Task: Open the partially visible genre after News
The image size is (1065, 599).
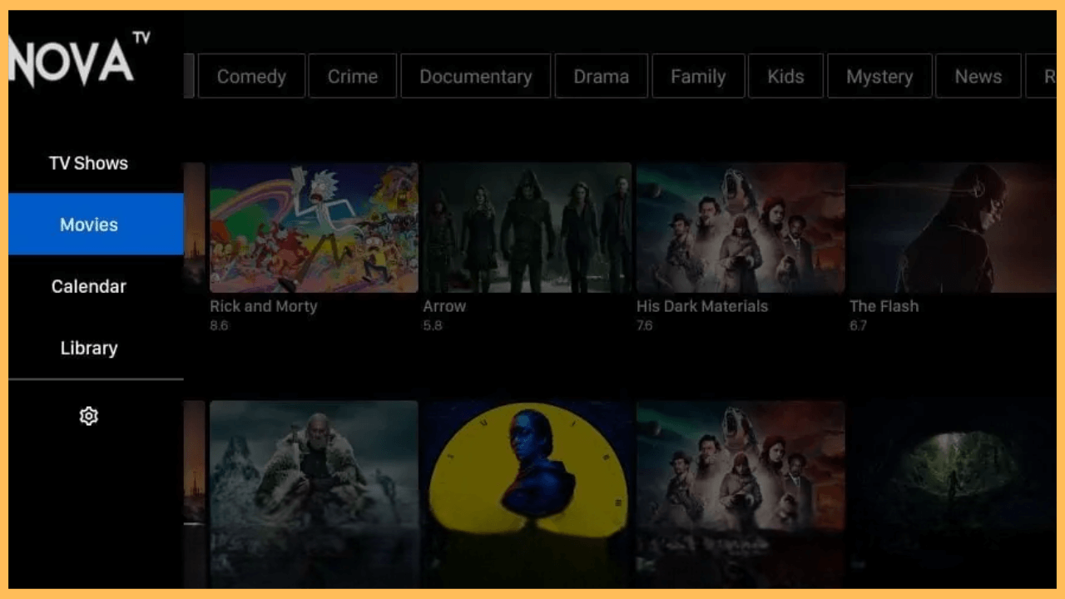Action: point(1050,76)
